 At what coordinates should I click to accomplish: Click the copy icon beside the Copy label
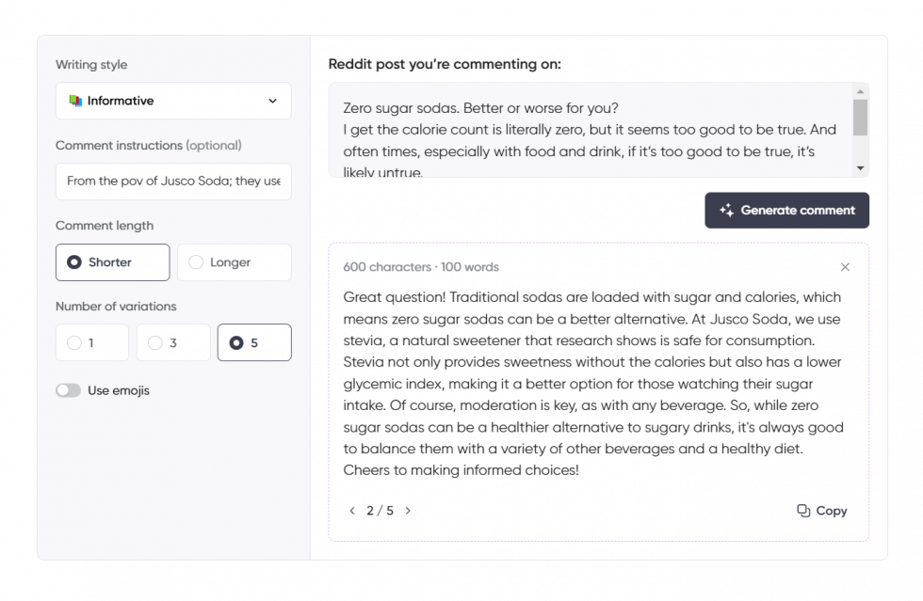coord(802,510)
